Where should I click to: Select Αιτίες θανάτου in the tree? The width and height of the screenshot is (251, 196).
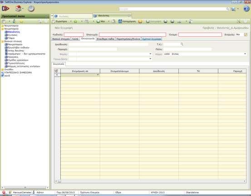tap(16, 51)
